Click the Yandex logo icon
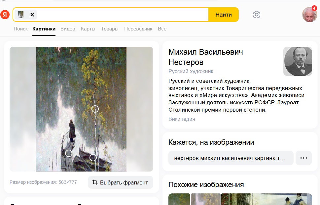This screenshot has width=320, height=205. pyautogui.click(x=5, y=15)
